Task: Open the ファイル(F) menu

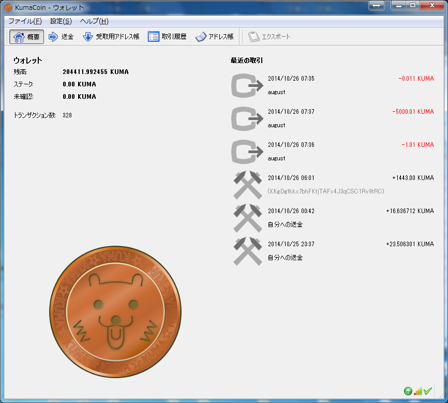Action: pyautogui.click(x=25, y=21)
